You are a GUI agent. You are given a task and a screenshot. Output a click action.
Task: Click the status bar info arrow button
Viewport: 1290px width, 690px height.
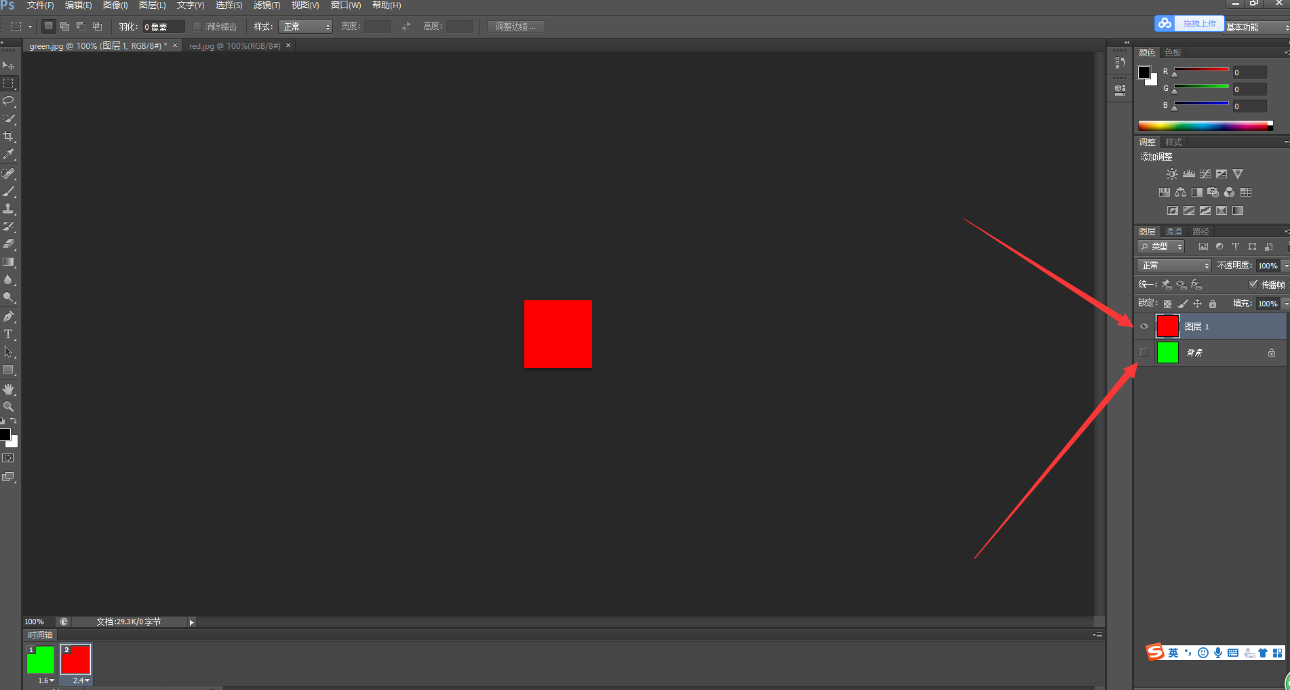click(191, 622)
